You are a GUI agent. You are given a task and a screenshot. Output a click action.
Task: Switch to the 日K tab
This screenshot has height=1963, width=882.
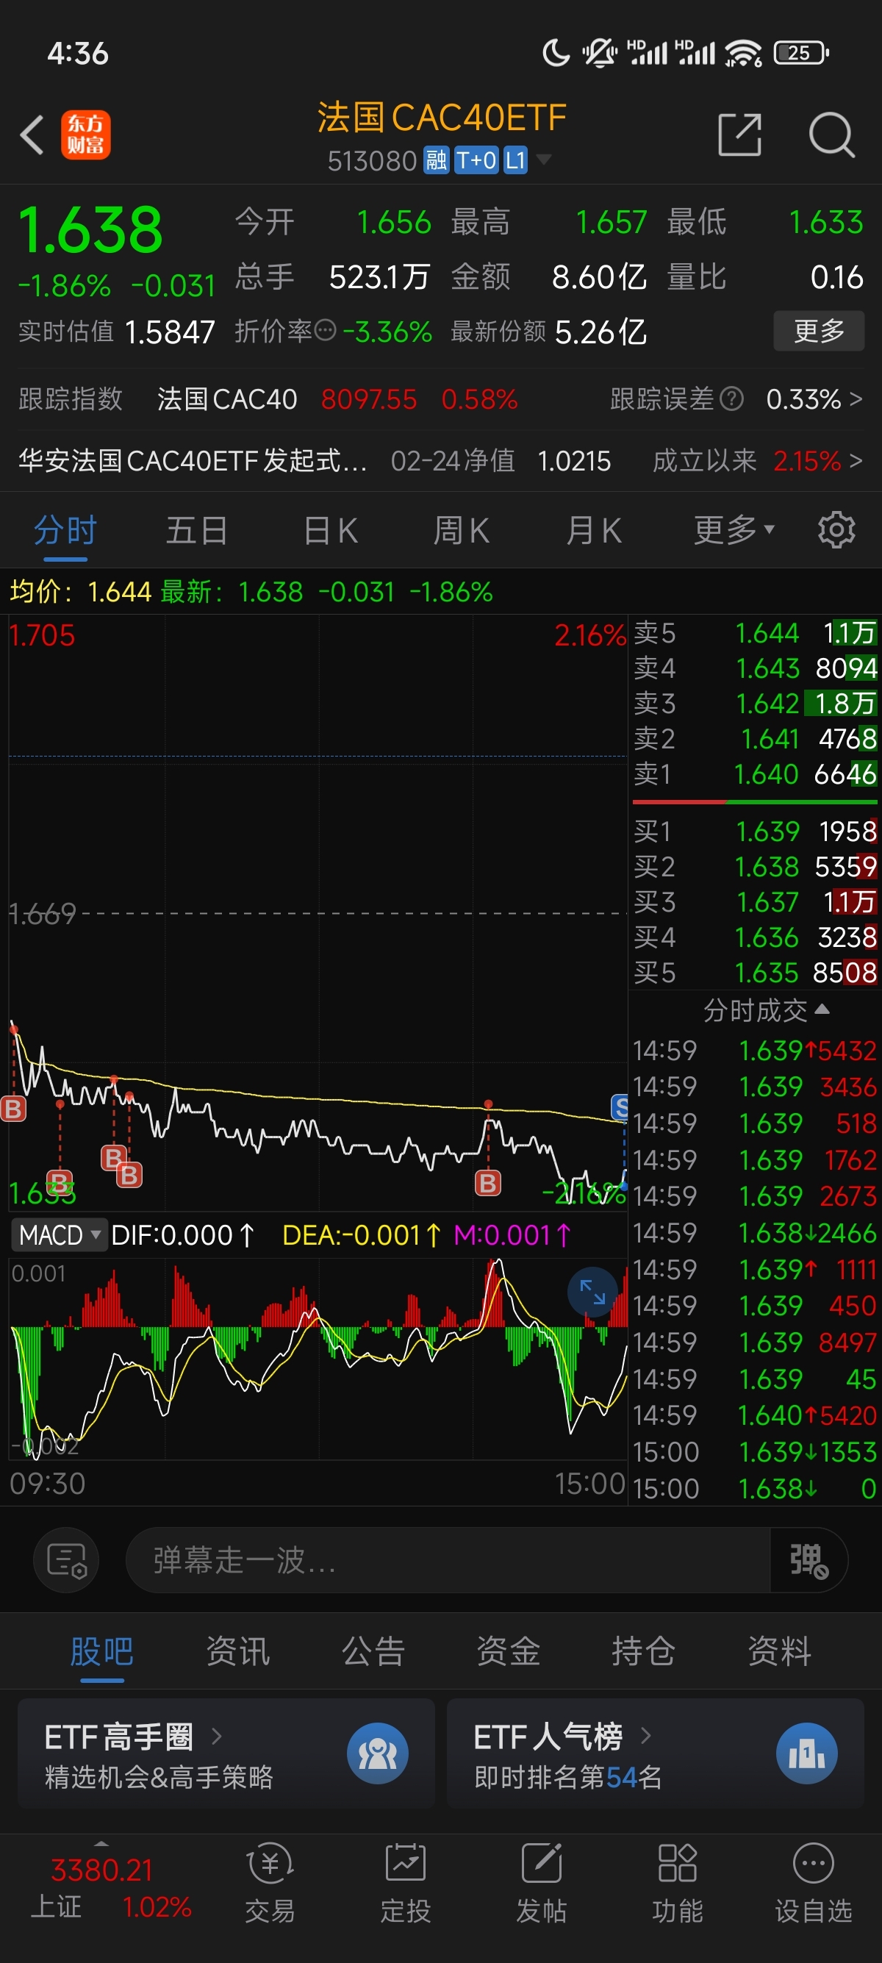(331, 529)
